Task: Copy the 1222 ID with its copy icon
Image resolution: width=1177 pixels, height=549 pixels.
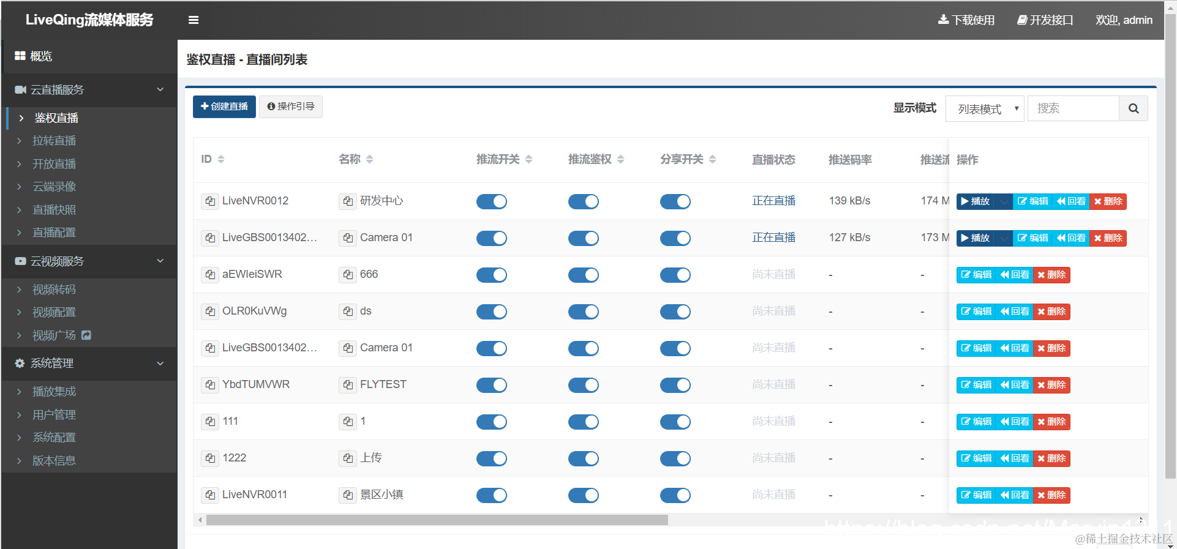Action: [210, 458]
